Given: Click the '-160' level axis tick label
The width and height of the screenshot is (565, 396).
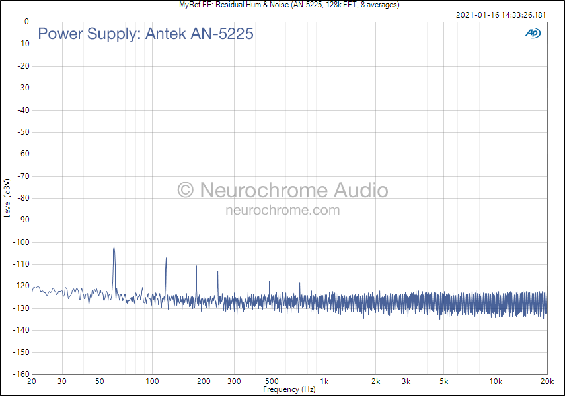Looking at the screenshot, I should [21, 374].
